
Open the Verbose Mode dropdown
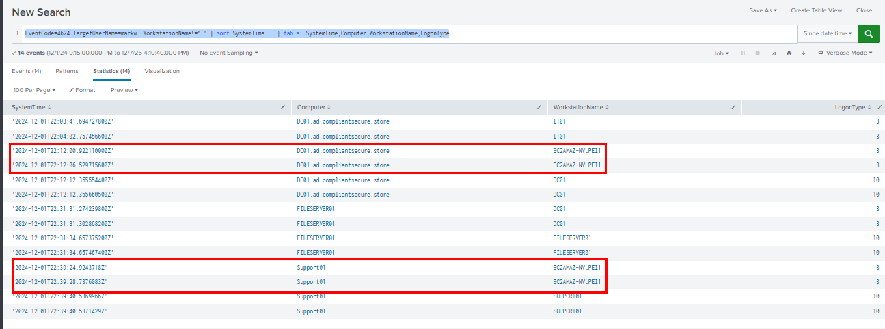coord(845,53)
